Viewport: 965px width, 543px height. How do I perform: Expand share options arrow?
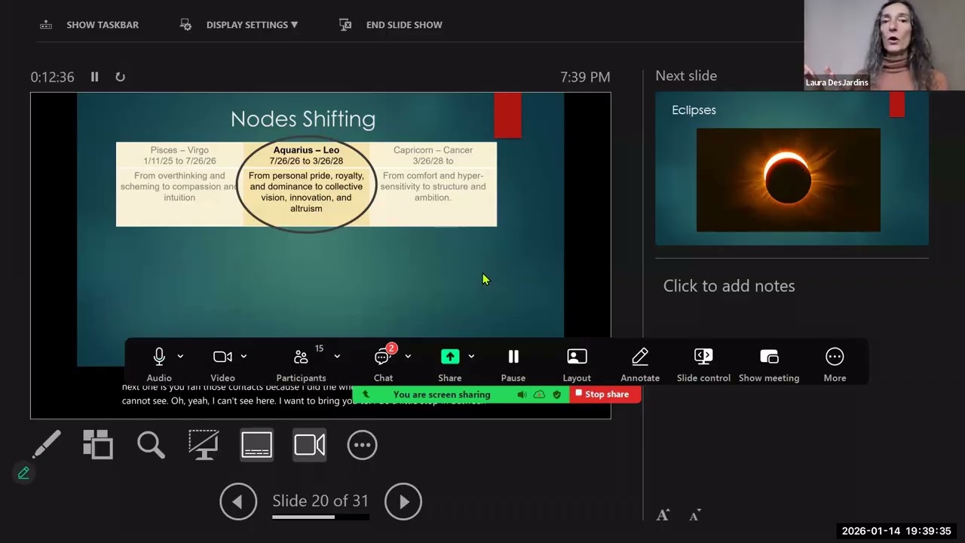point(471,357)
